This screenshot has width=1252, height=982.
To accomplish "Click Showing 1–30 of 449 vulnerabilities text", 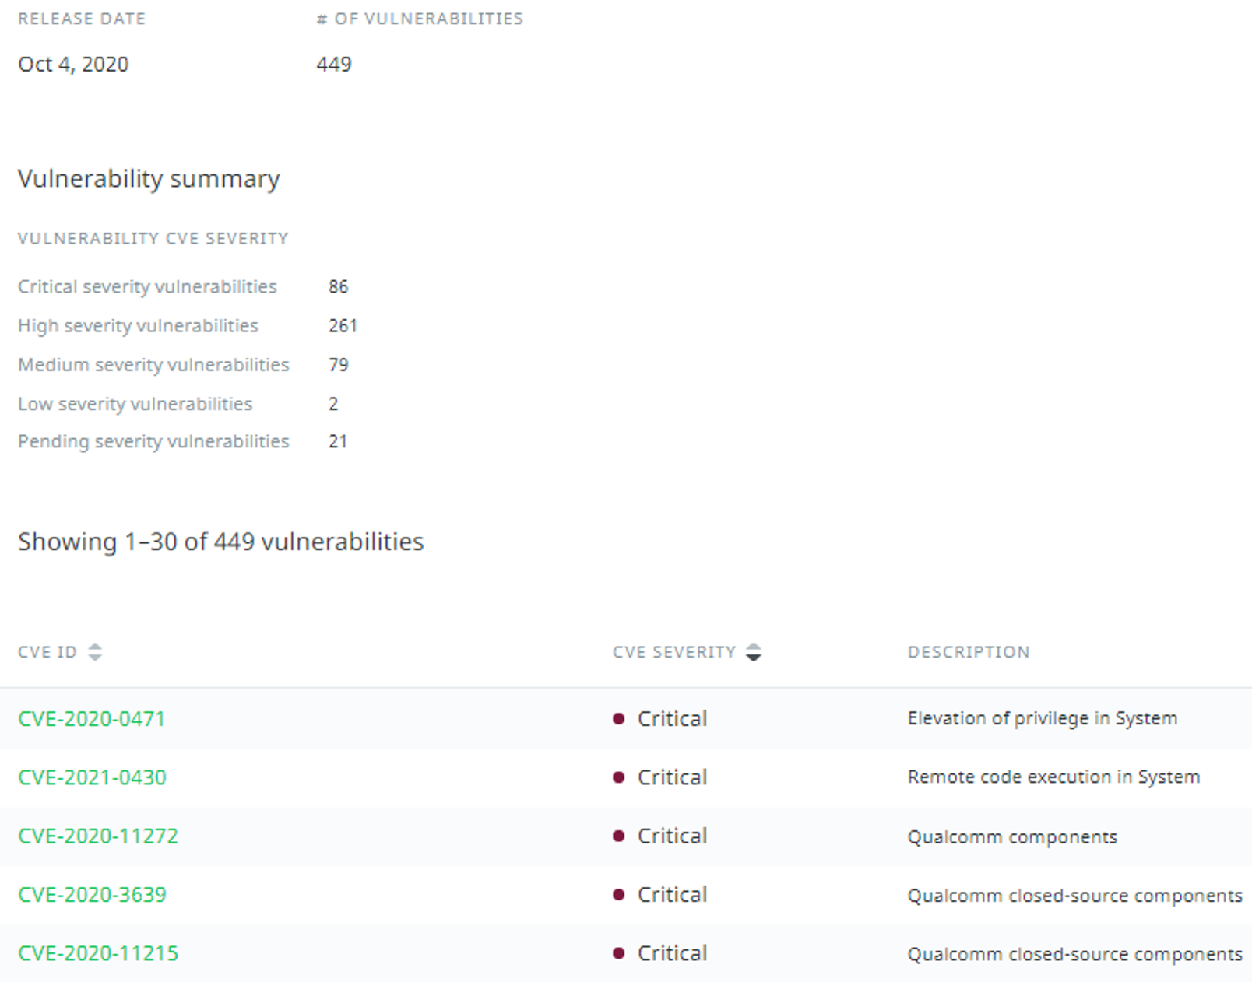I will point(220,542).
